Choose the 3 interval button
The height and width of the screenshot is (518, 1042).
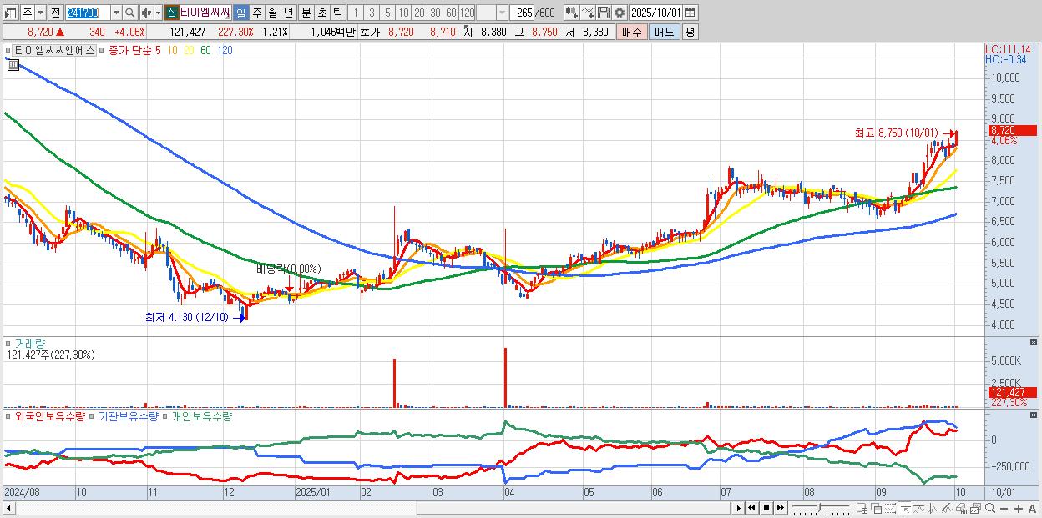click(x=372, y=13)
